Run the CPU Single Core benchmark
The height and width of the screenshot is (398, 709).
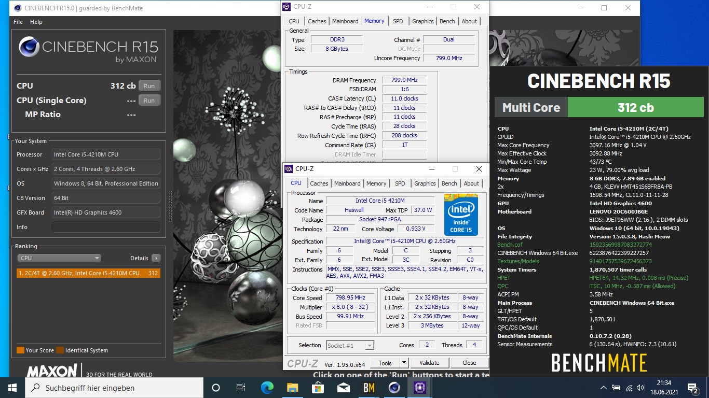point(149,101)
